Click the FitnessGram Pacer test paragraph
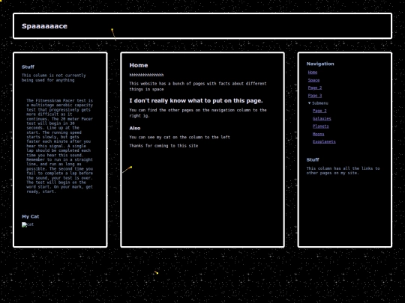Screen dimensions: 405x303 click(x=59, y=146)
